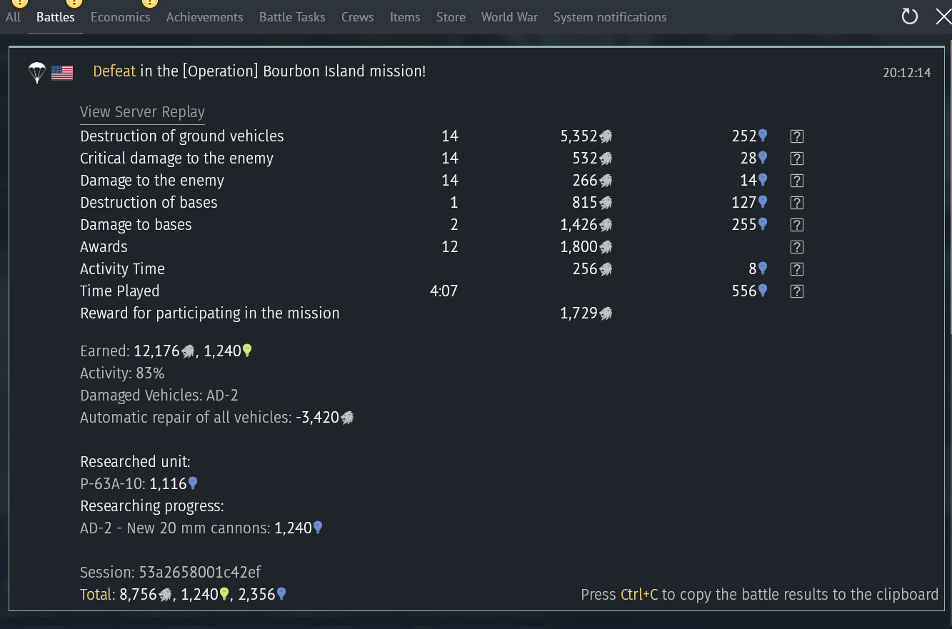952x629 pixels.
Task: Open help for Critical damage to the enemy
Action: coord(797,158)
